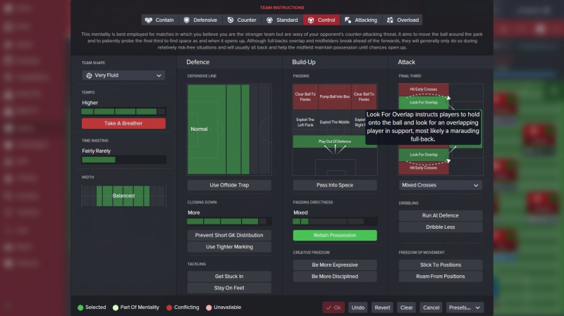Click the Cancel button
The image size is (564, 316).
431,308
